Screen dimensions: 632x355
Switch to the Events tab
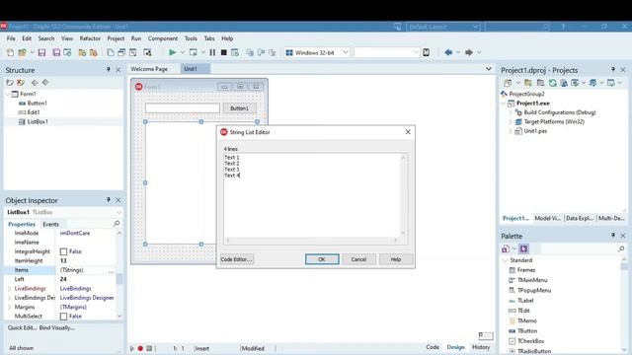pyautogui.click(x=50, y=224)
